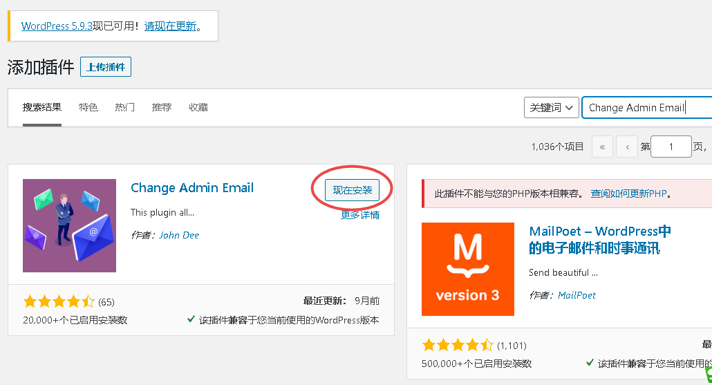The height and width of the screenshot is (385, 712).
Task: Click the 现在安装 install button
Action: pos(353,190)
